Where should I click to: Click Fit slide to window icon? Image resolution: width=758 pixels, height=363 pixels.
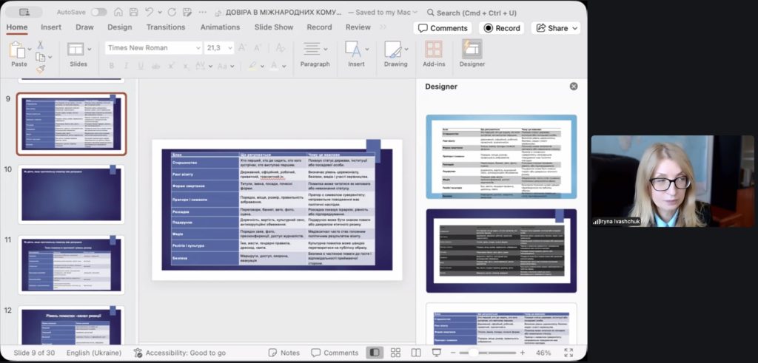(568, 353)
